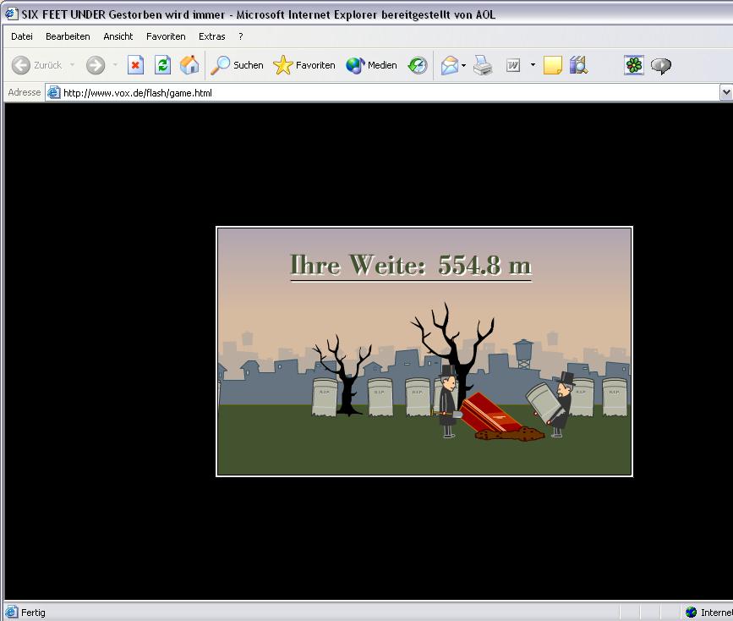Click the yellow note icon in toolbar

(x=553, y=65)
